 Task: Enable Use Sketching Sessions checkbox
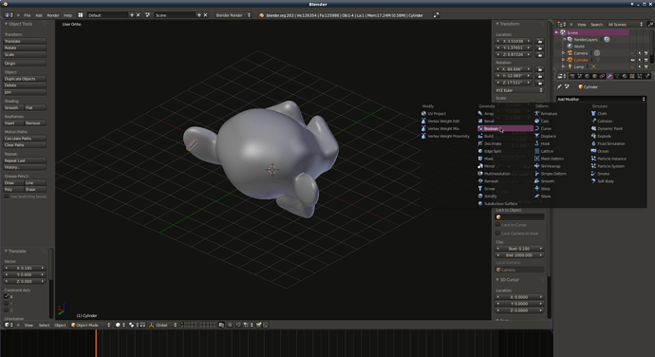(x=7, y=197)
